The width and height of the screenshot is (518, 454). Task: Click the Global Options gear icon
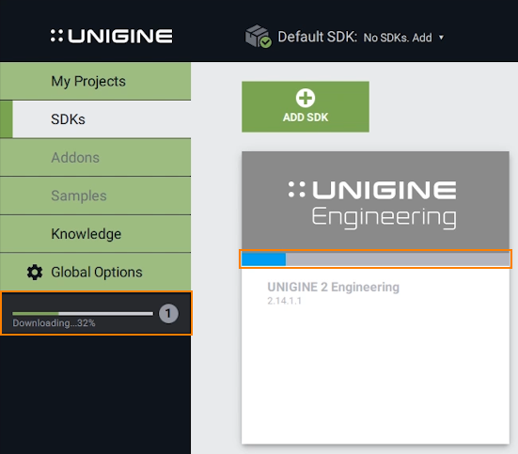pos(35,273)
